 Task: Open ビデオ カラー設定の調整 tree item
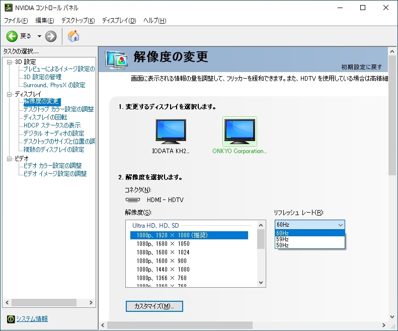click(x=52, y=166)
